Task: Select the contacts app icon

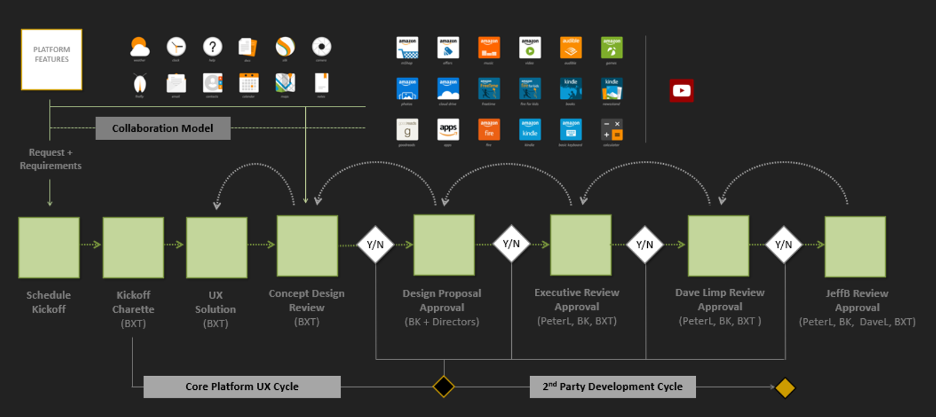Action: (212, 83)
